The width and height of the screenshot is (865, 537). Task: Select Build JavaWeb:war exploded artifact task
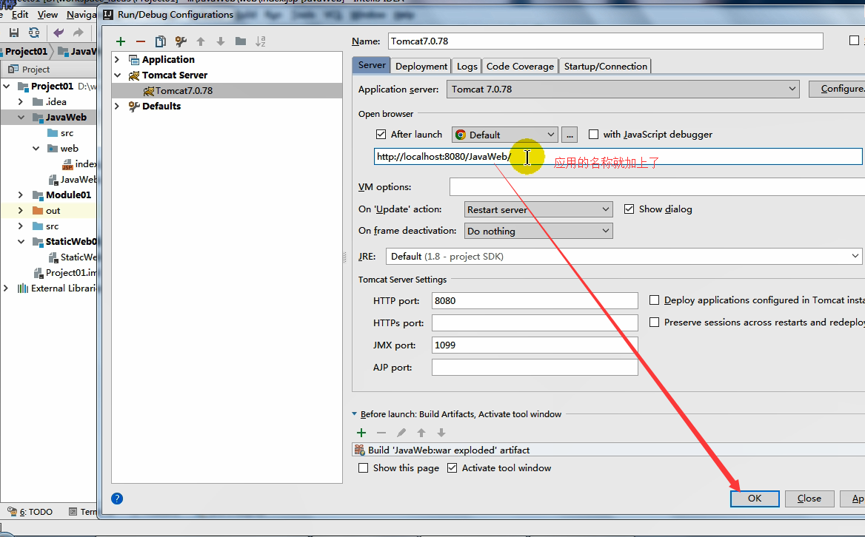coord(609,450)
